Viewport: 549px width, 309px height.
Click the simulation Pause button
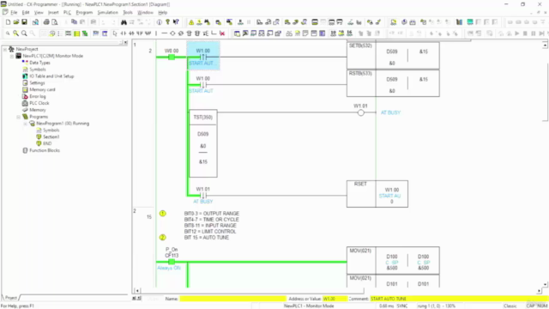[x=534, y=33]
